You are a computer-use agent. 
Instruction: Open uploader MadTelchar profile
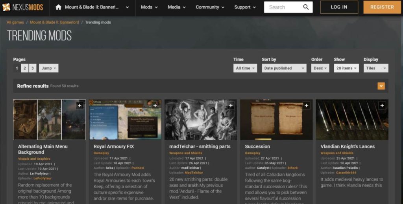[x=194, y=173]
